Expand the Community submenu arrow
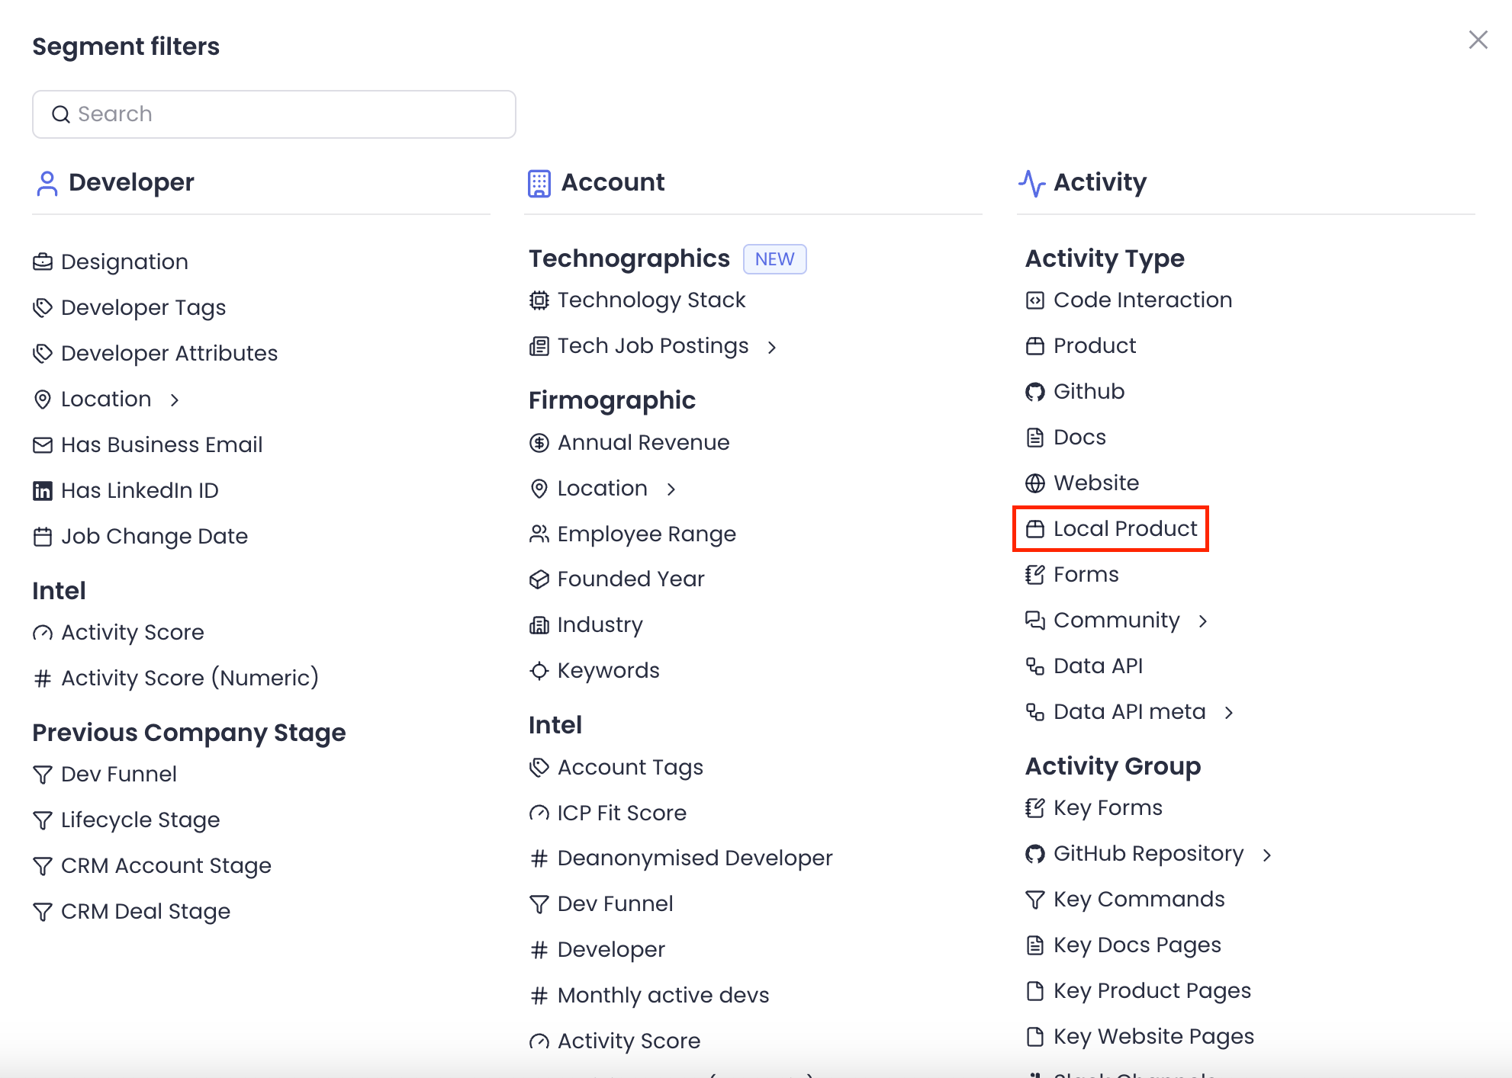The height and width of the screenshot is (1078, 1512). tap(1203, 621)
